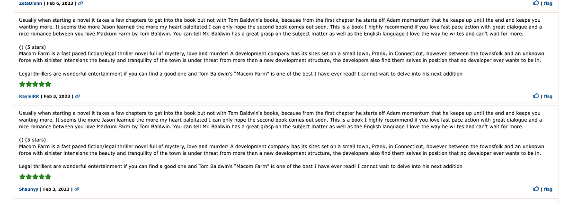Flag the review by Shaunyy
568x203 pixels.
click(548, 189)
